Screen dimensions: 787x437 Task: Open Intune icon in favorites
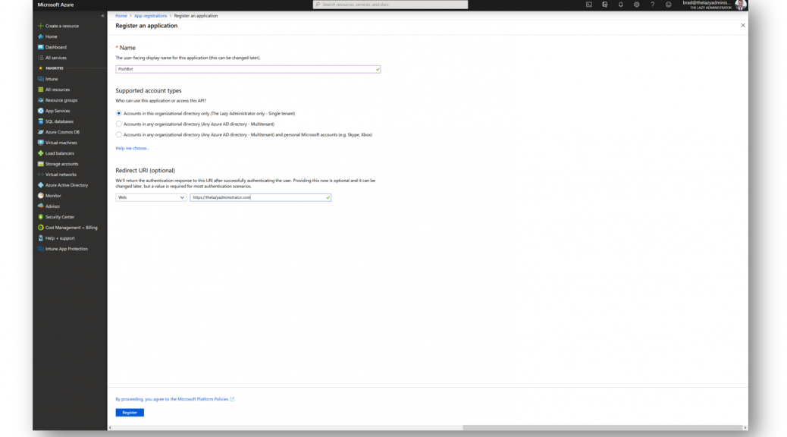[x=41, y=79]
